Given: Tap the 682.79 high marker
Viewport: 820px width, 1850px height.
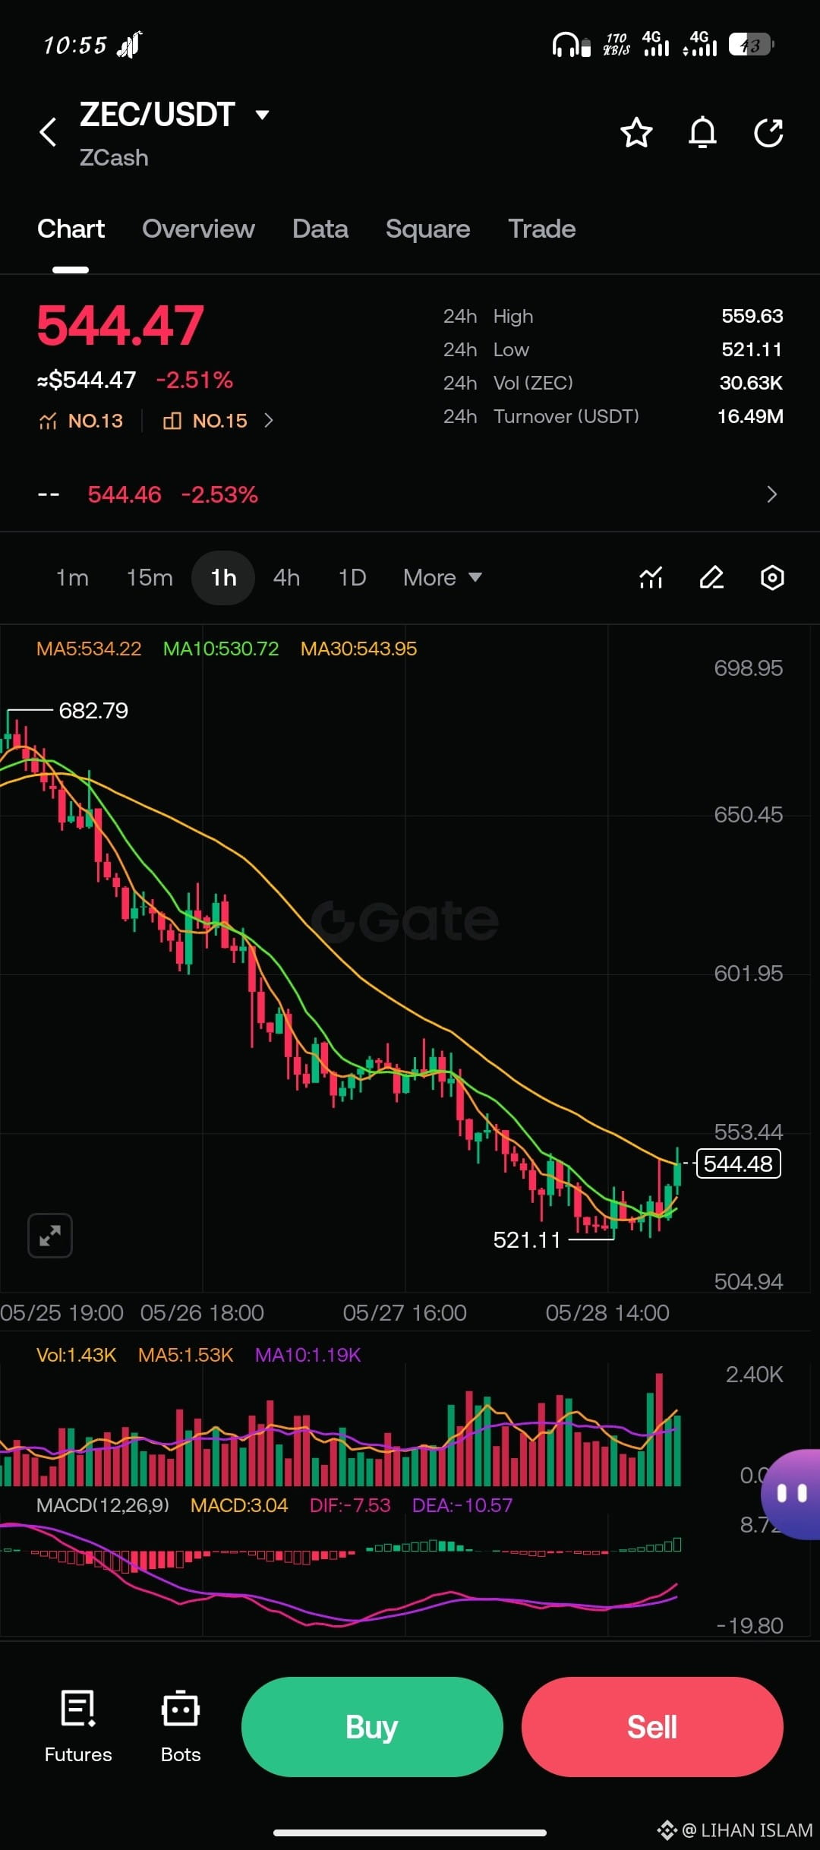Looking at the screenshot, I should [x=93, y=711].
